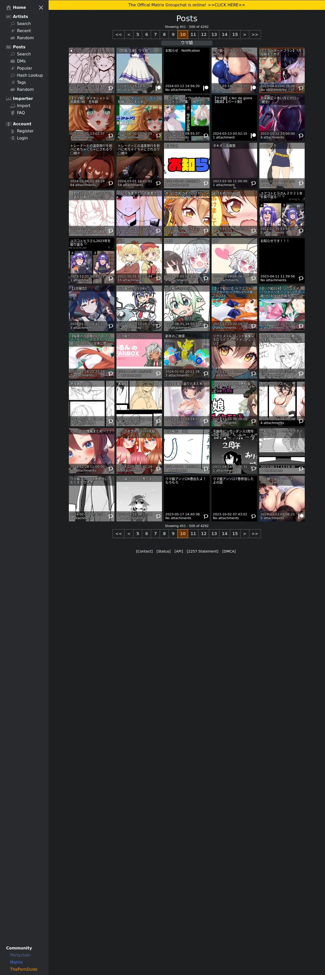Click Random under the Artists section

coord(25,38)
